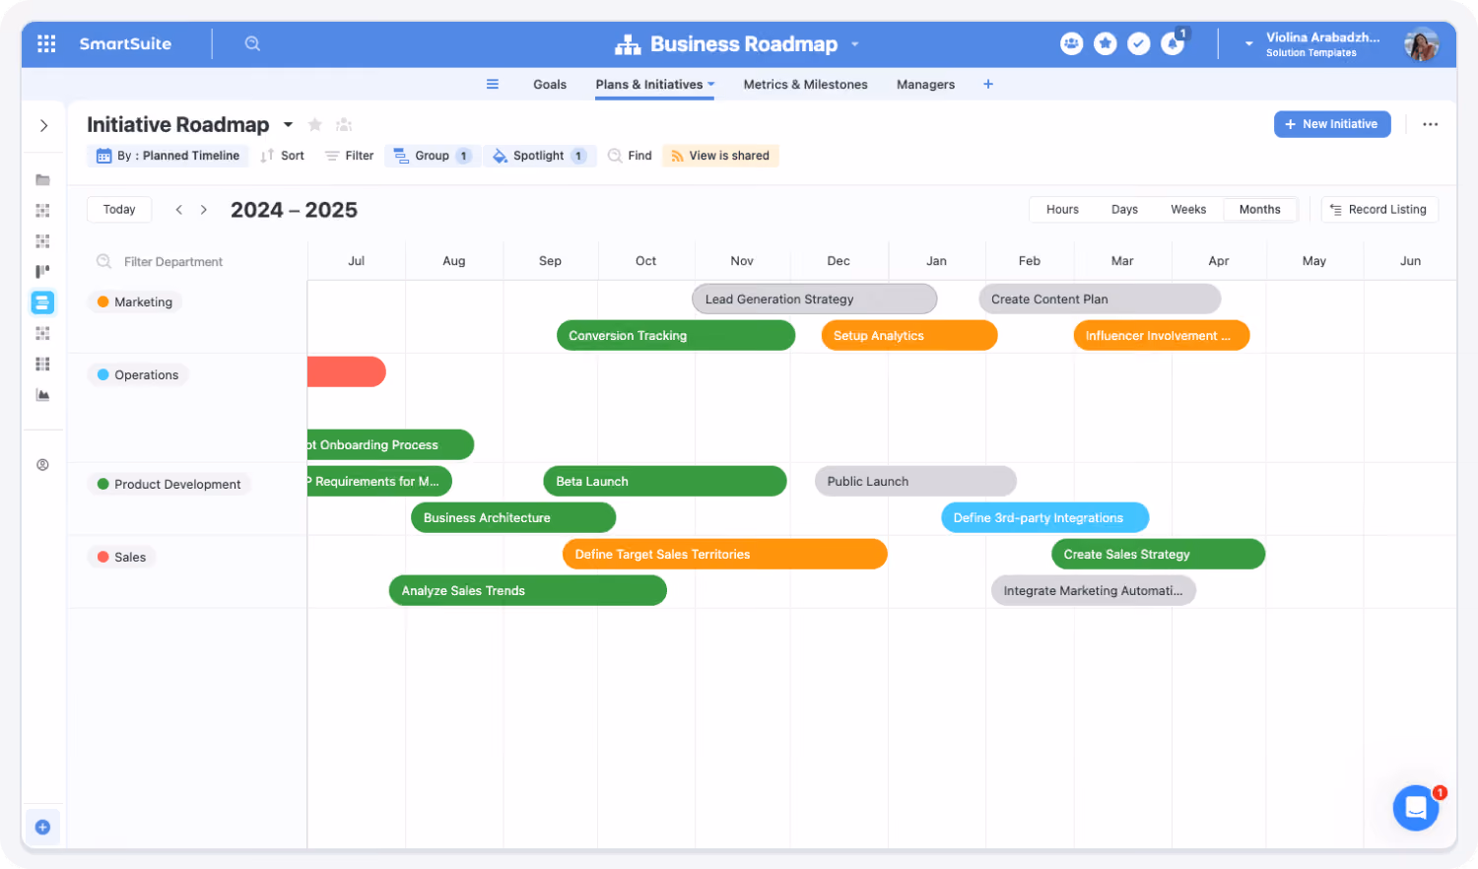
Task: Go to previous timeline period
Action: click(178, 209)
